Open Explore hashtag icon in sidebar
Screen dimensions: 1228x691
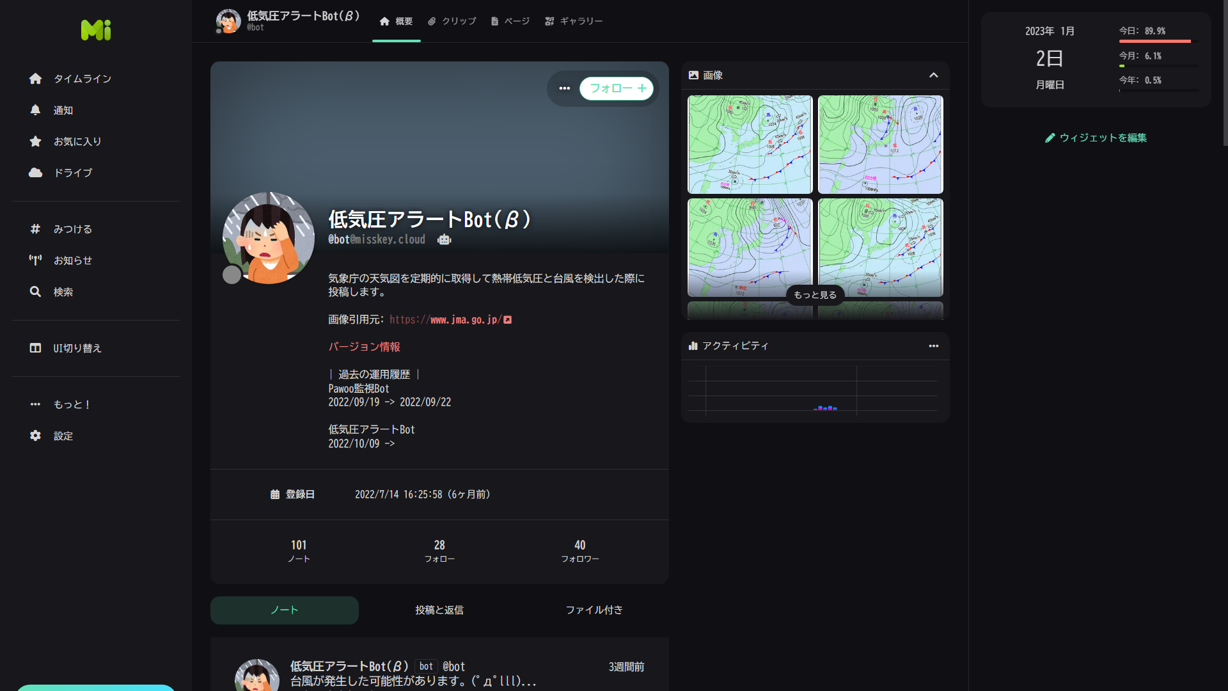pyautogui.click(x=36, y=229)
